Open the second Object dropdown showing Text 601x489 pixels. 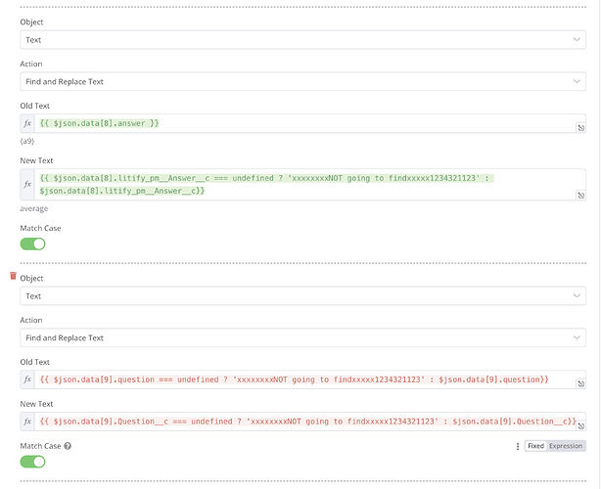[x=302, y=295]
